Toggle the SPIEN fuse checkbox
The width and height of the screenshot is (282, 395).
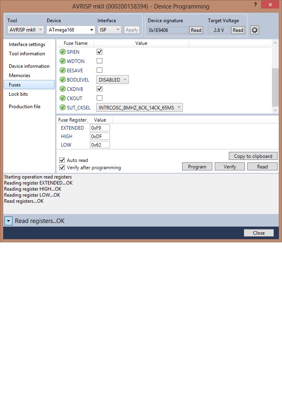[100, 52]
